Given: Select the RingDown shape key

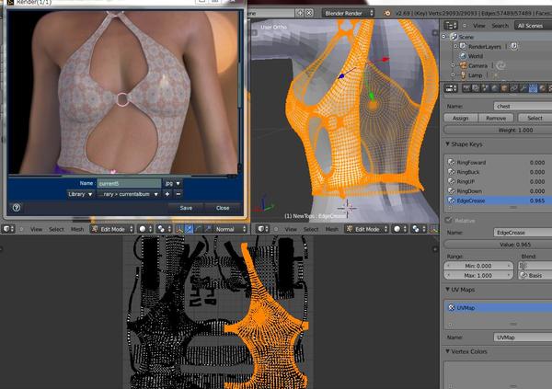Looking at the screenshot, I should click(498, 190).
